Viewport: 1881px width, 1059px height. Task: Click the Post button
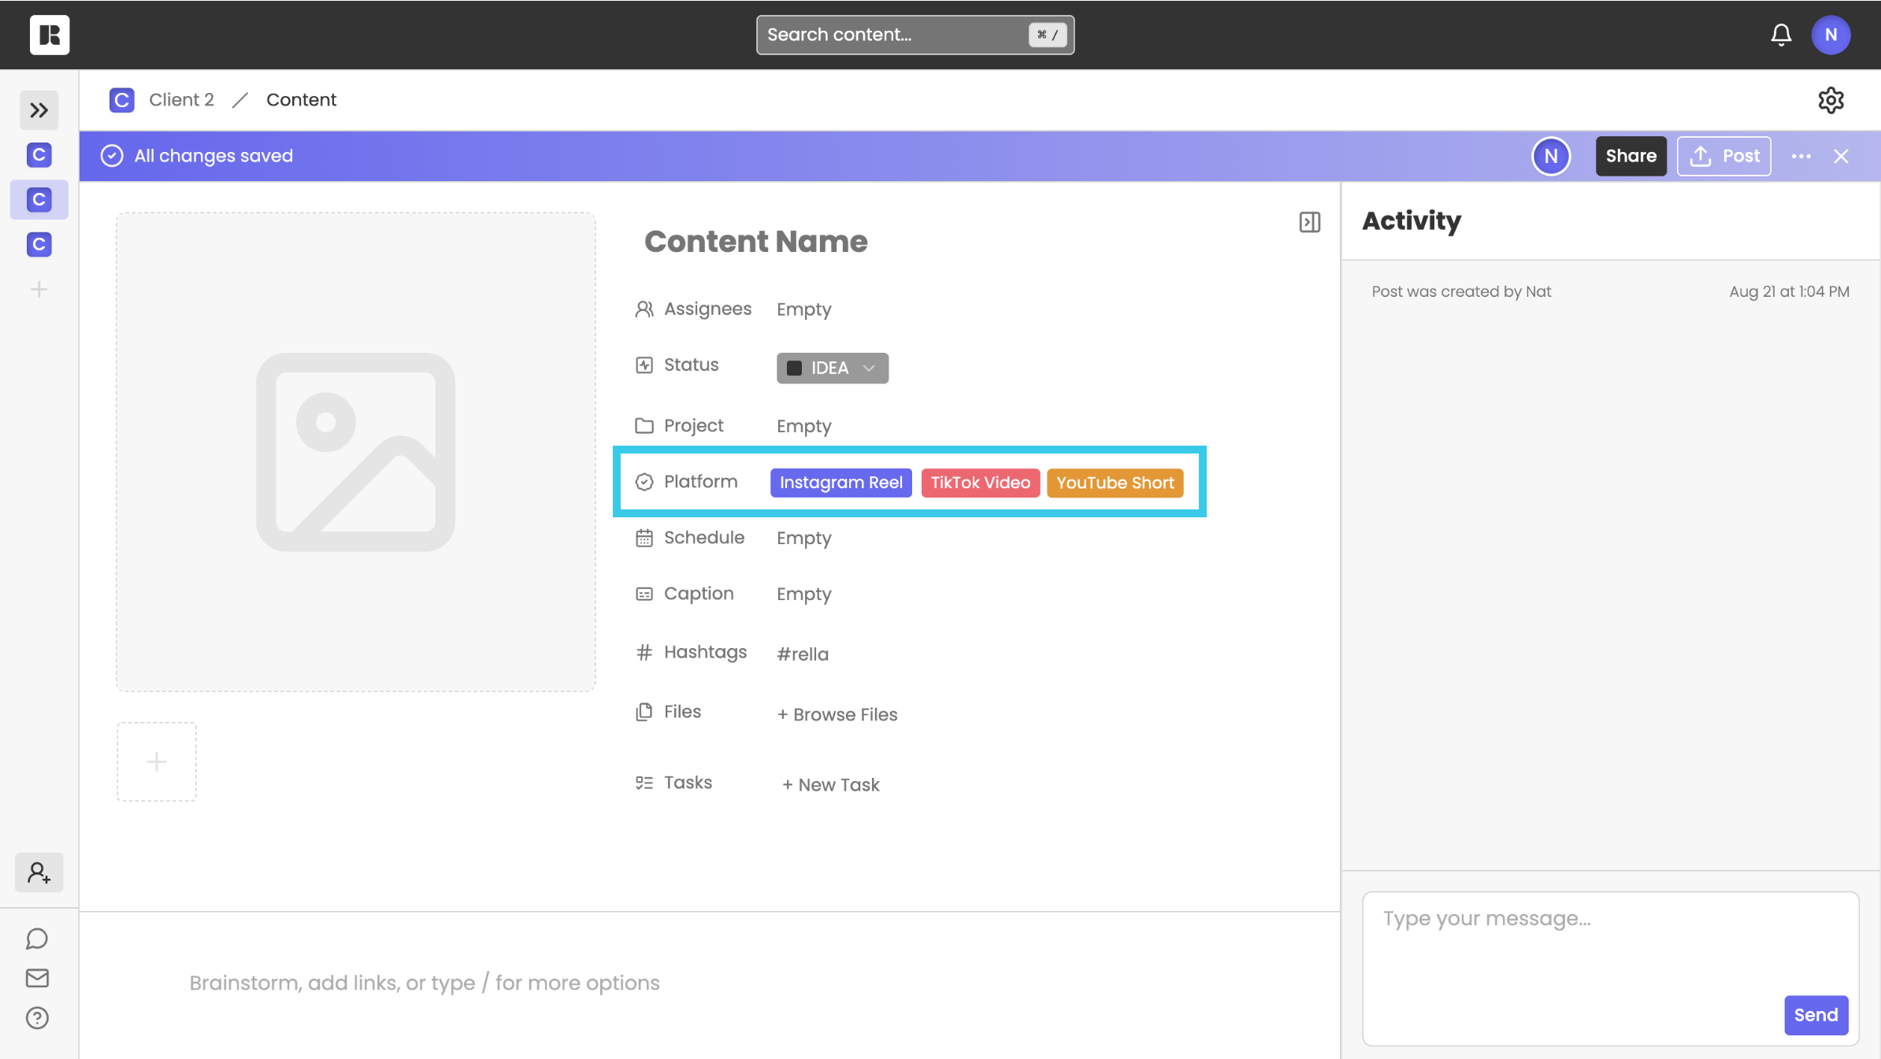(x=1723, y=156)
